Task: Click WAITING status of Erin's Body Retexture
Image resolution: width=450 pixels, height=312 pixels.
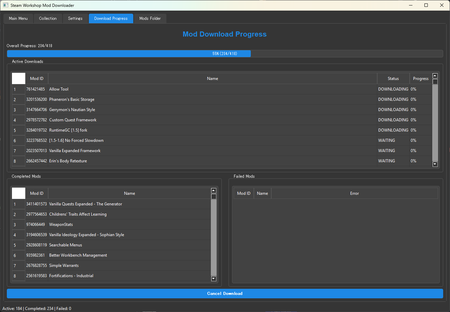Action: (x=393, y=161)
